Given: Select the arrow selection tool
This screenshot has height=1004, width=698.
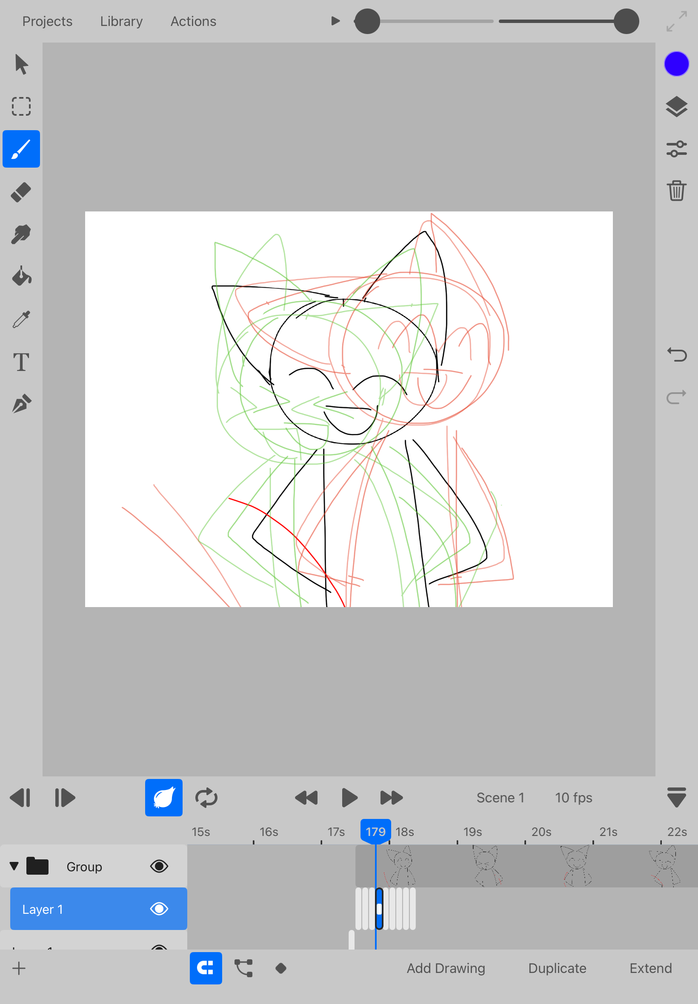Looking at the screenshot, I should click(21, 64).
